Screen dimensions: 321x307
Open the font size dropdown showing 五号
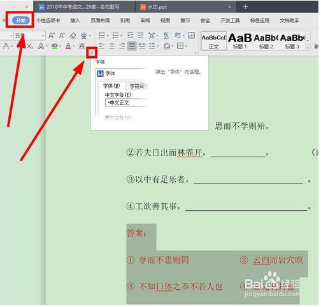pos(30,36)
